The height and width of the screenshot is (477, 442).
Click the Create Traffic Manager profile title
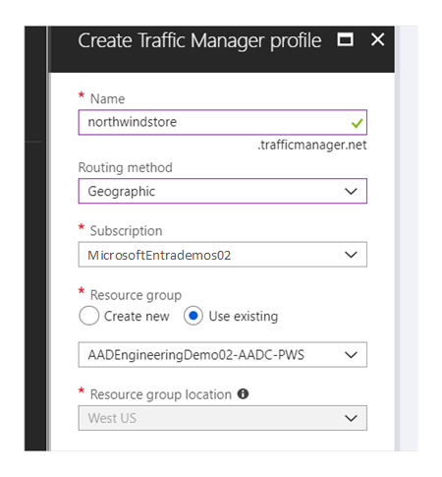(199, 40)
